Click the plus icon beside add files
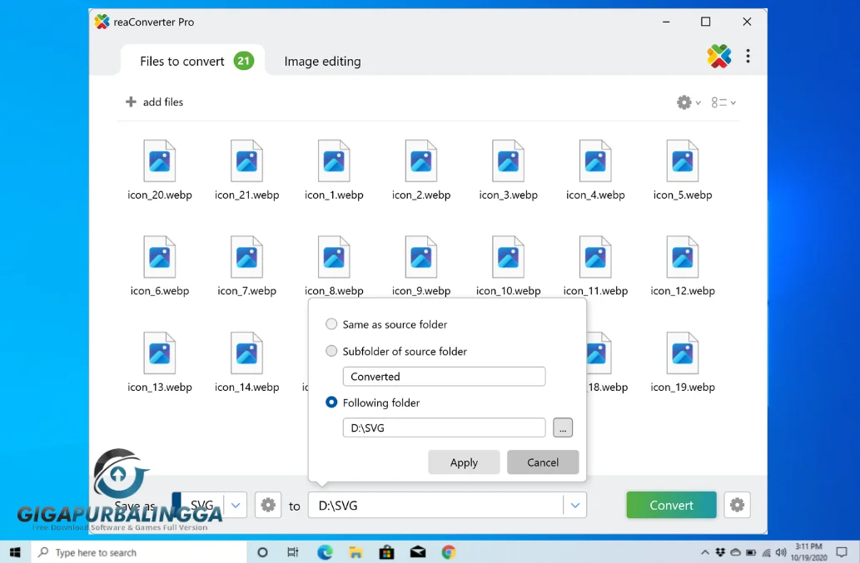 coord(131,101)
